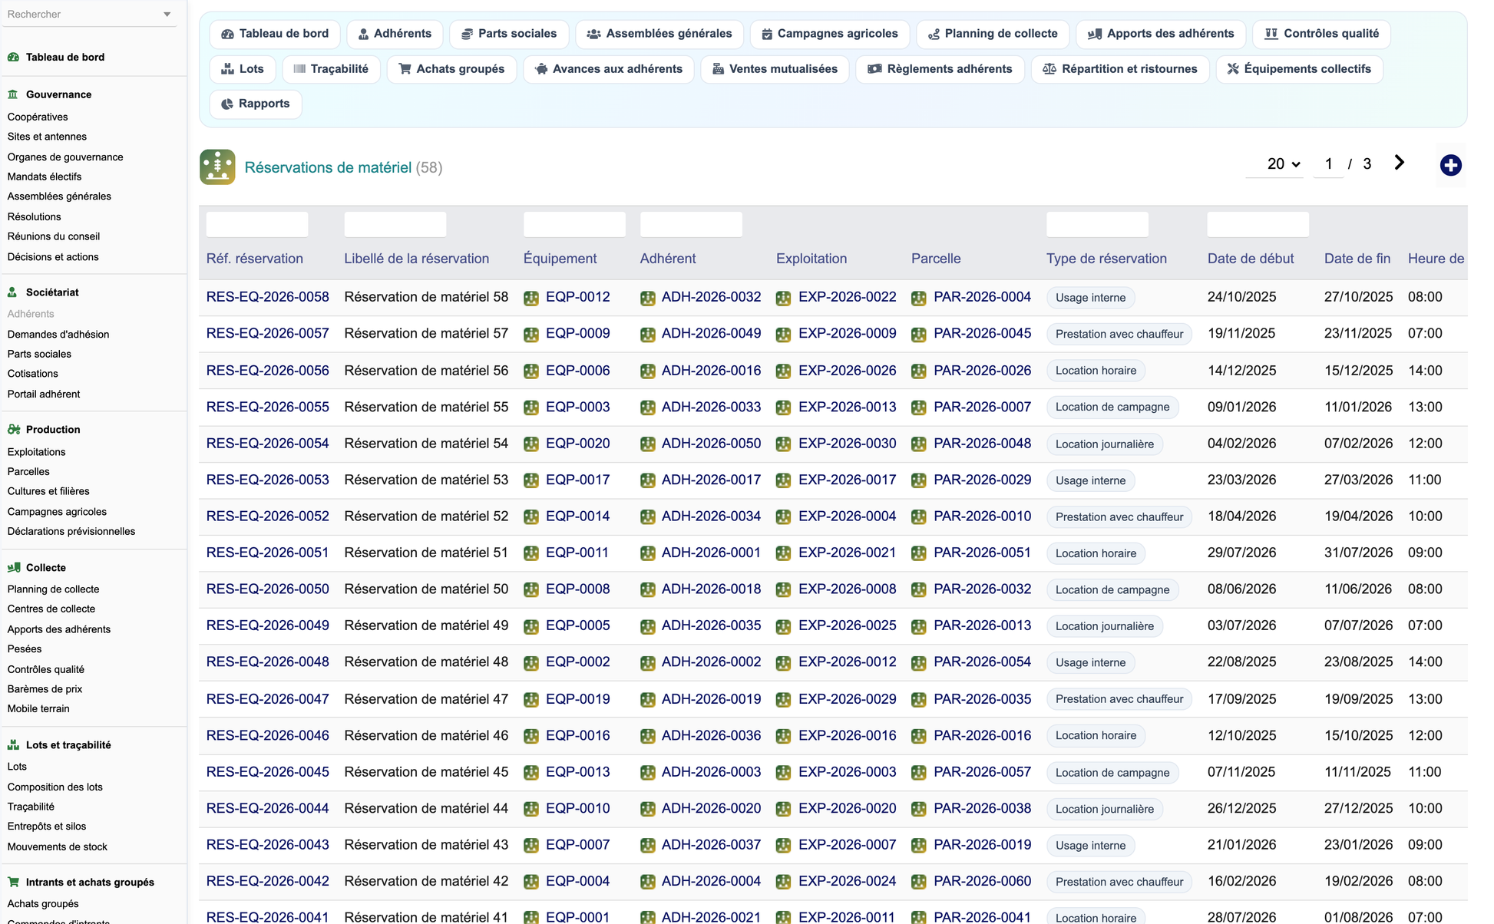Open exploitation link EXP-2026-0021

coord(848,553)
